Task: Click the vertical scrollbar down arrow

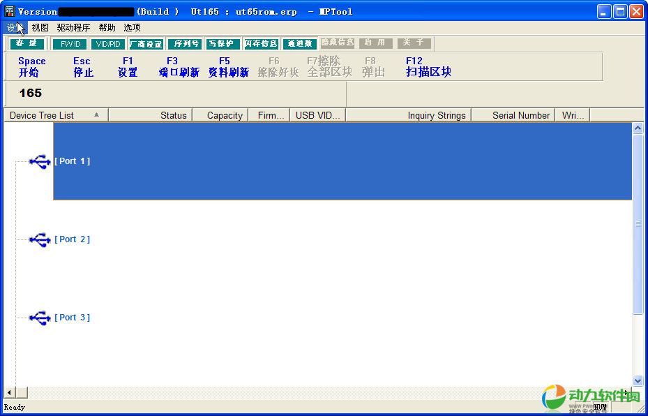Action: click(x=638, y=381)
